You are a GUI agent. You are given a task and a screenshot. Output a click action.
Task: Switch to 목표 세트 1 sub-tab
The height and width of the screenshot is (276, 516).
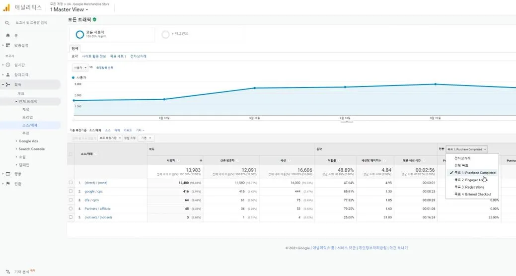coord(118,56)
